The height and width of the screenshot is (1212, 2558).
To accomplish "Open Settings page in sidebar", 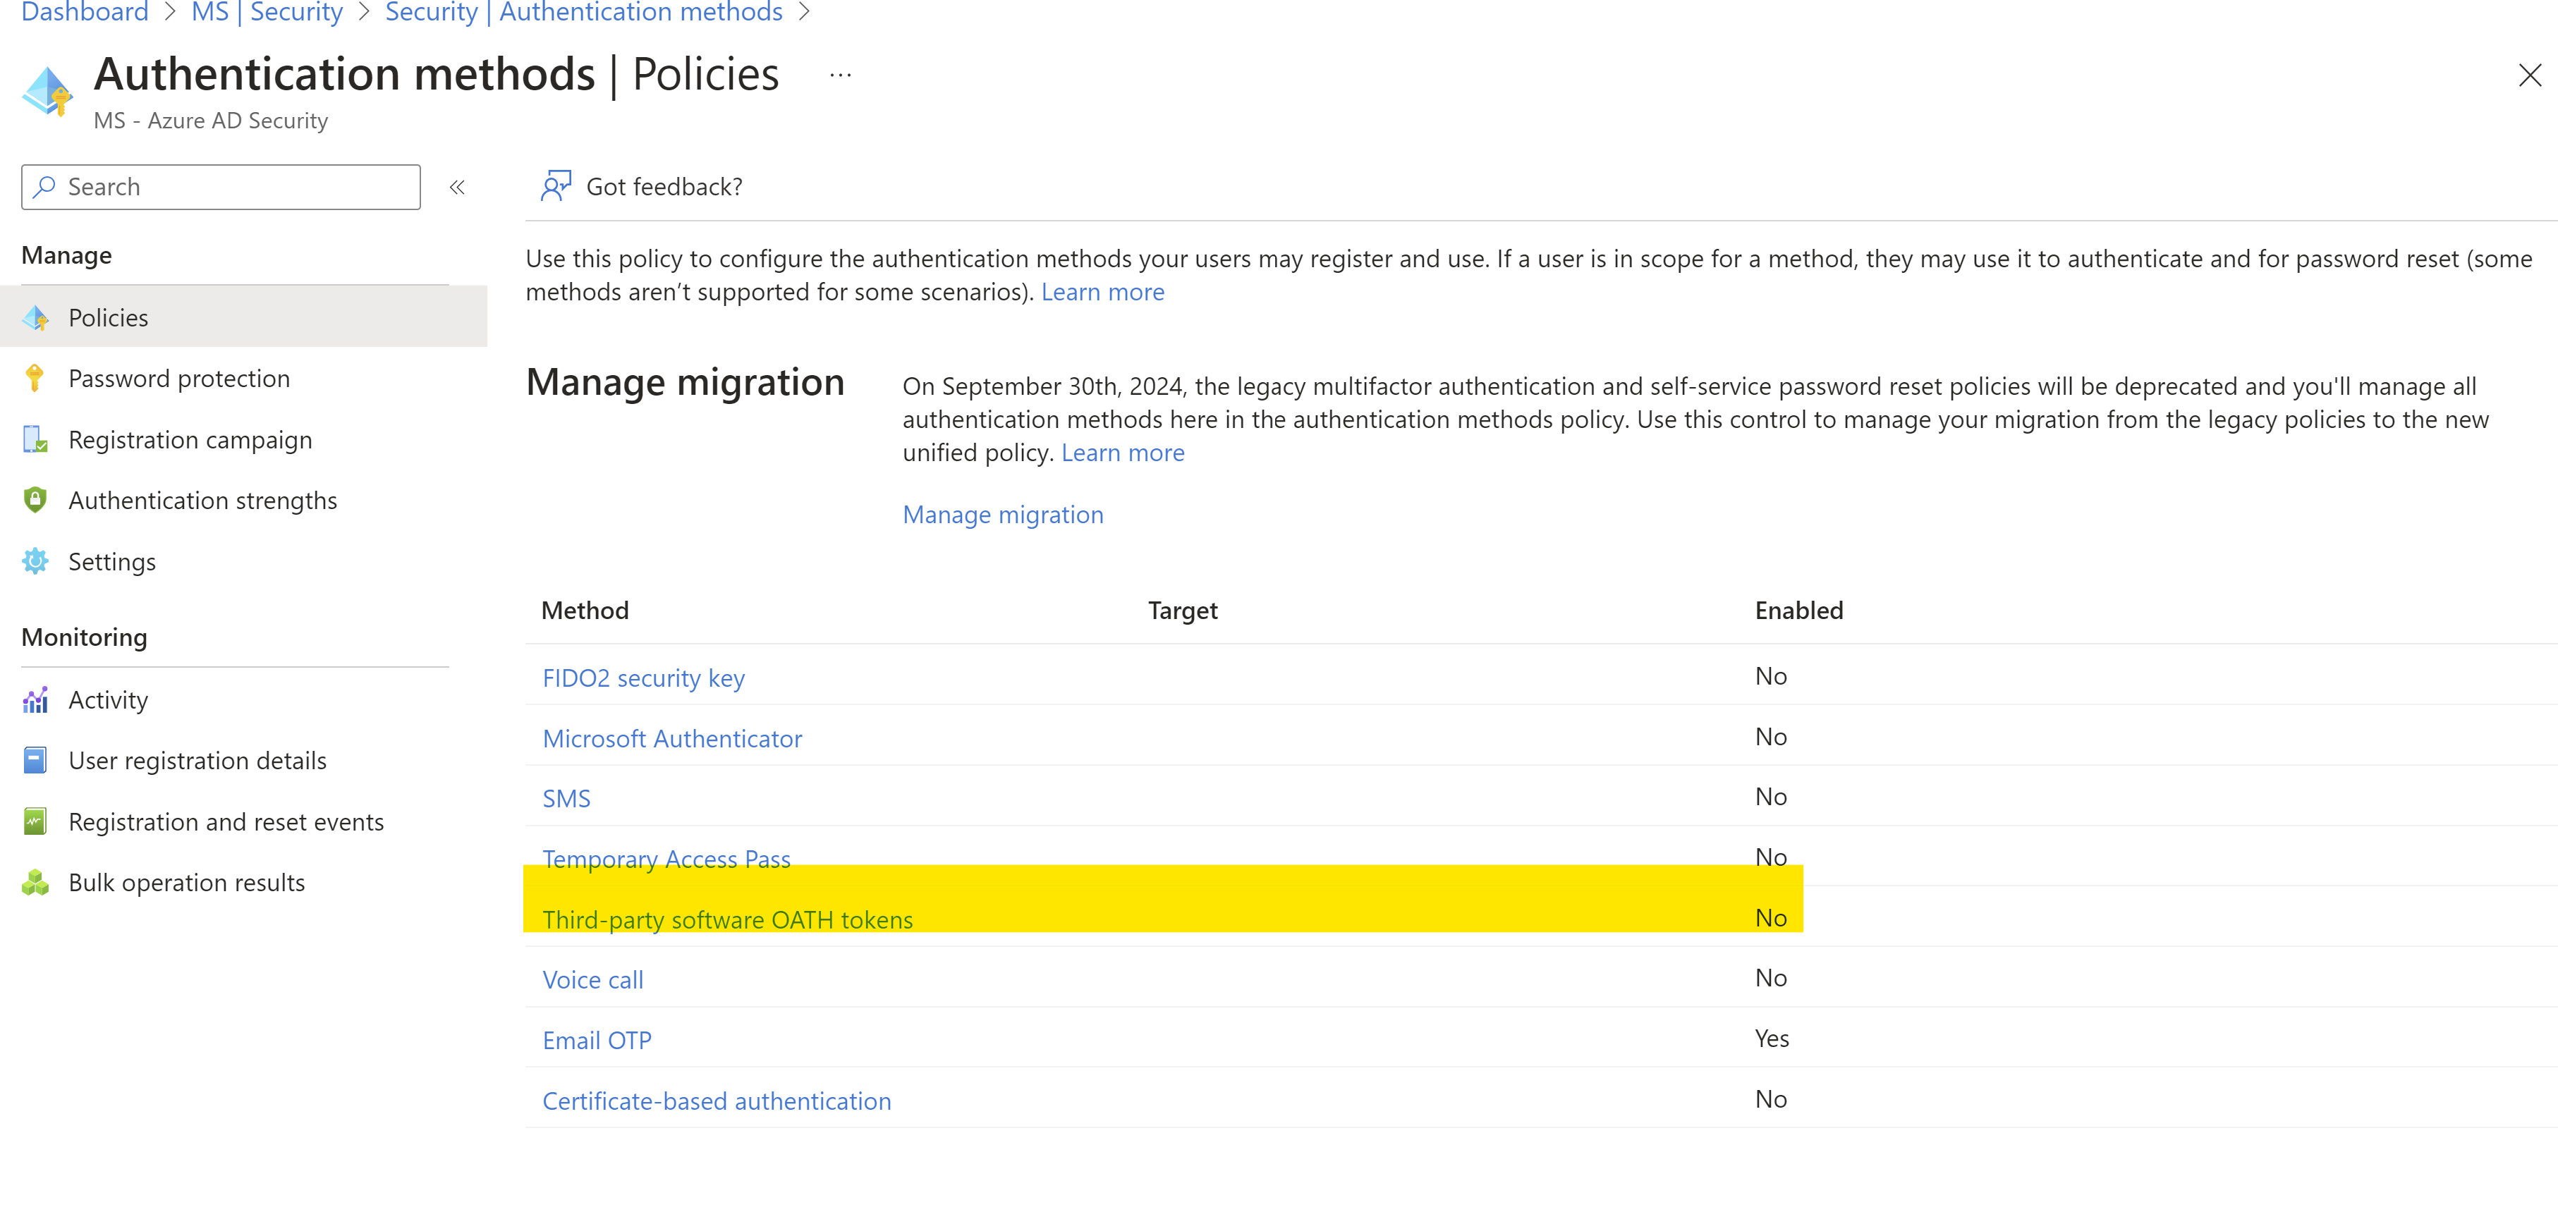I will pyautogui.click(x=111, y=562).
